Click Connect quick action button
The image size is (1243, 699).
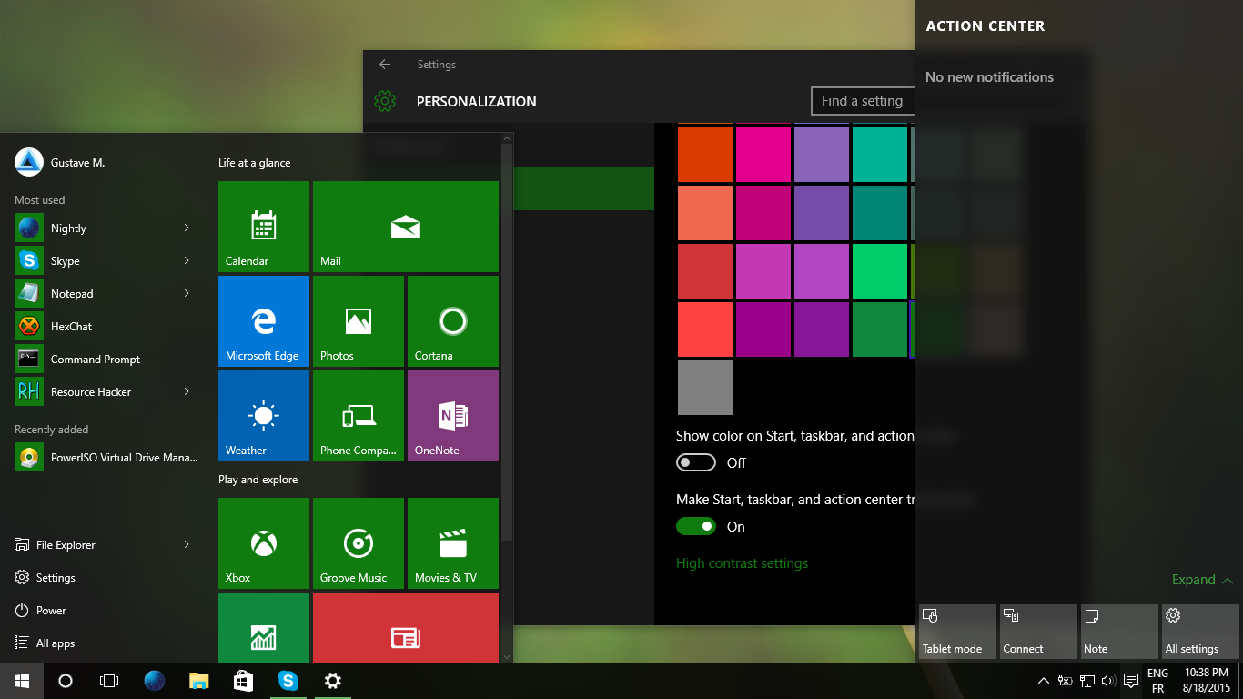coord(1038,631)
